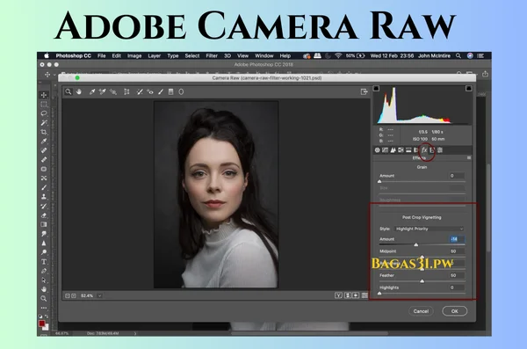Select the Type tool in Photoshop toolbar
The height and width of the screenshot is (349, 527).
44,261
